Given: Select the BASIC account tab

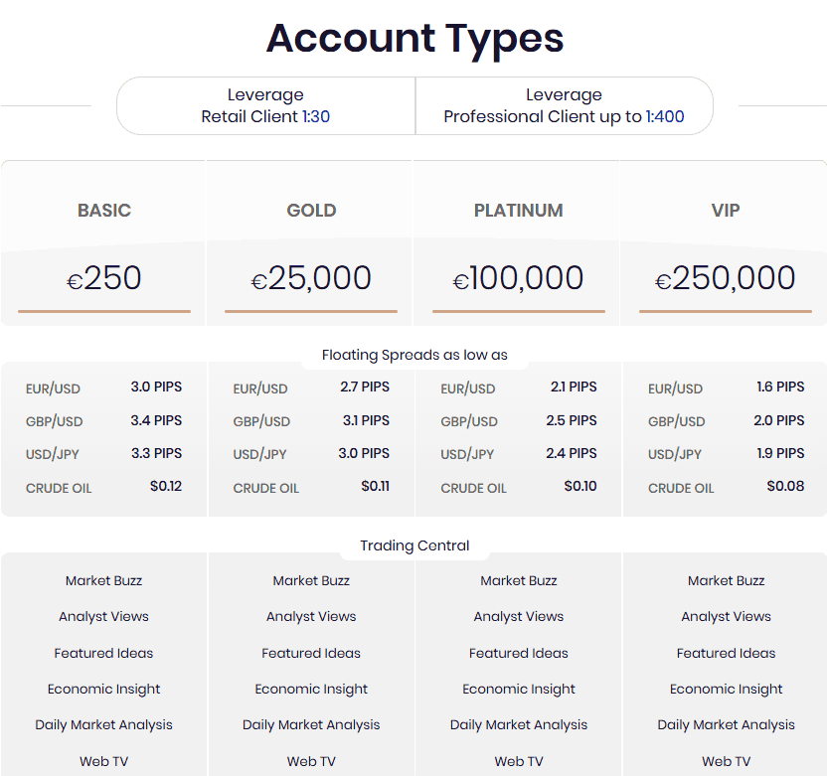Looking at the screenshot, I should [103, 210].
